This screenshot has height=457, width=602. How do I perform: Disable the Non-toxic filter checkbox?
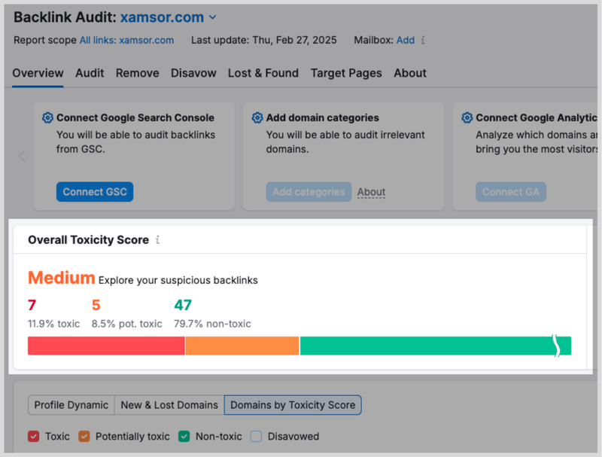coord(184,437)
